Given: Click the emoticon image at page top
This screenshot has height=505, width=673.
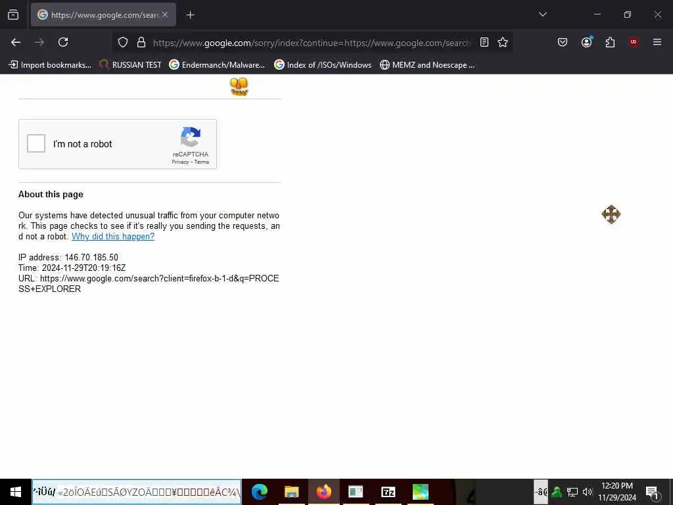Looking at the screenshot, I should tap(239, 86).
